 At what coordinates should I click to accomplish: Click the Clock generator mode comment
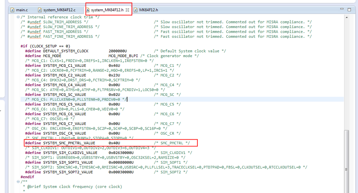pos(170,56)
